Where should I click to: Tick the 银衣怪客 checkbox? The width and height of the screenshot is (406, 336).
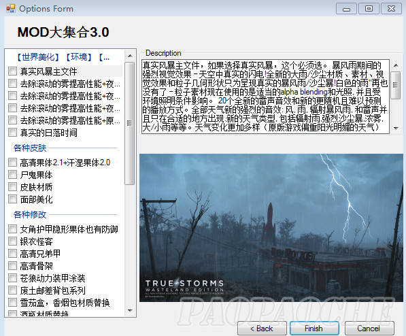(12, 241)
